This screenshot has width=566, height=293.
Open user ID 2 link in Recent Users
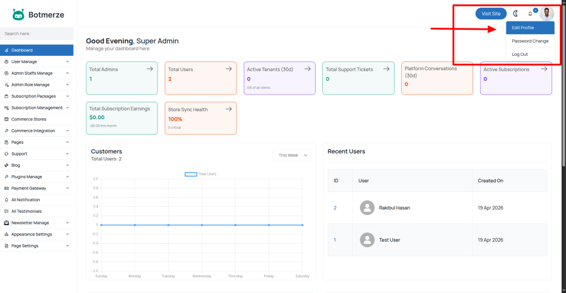[335, 208]
